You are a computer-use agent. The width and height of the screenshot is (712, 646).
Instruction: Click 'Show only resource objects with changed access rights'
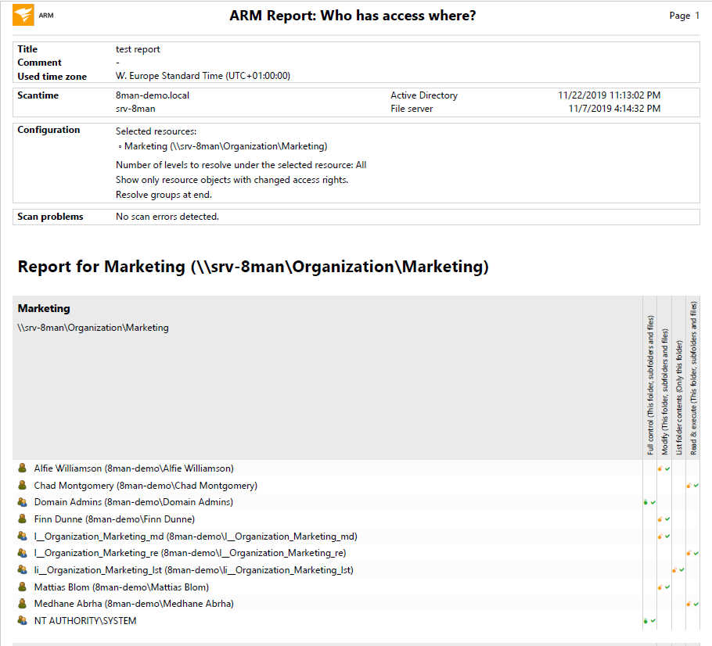coord(232,180)
